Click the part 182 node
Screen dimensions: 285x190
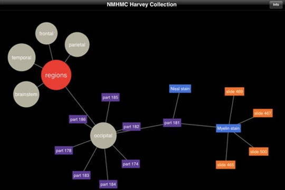click(x=131, y=127)
